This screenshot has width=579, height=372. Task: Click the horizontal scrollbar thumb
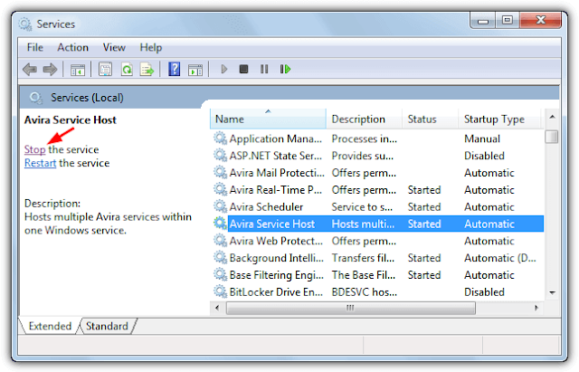tap(350, 308)
